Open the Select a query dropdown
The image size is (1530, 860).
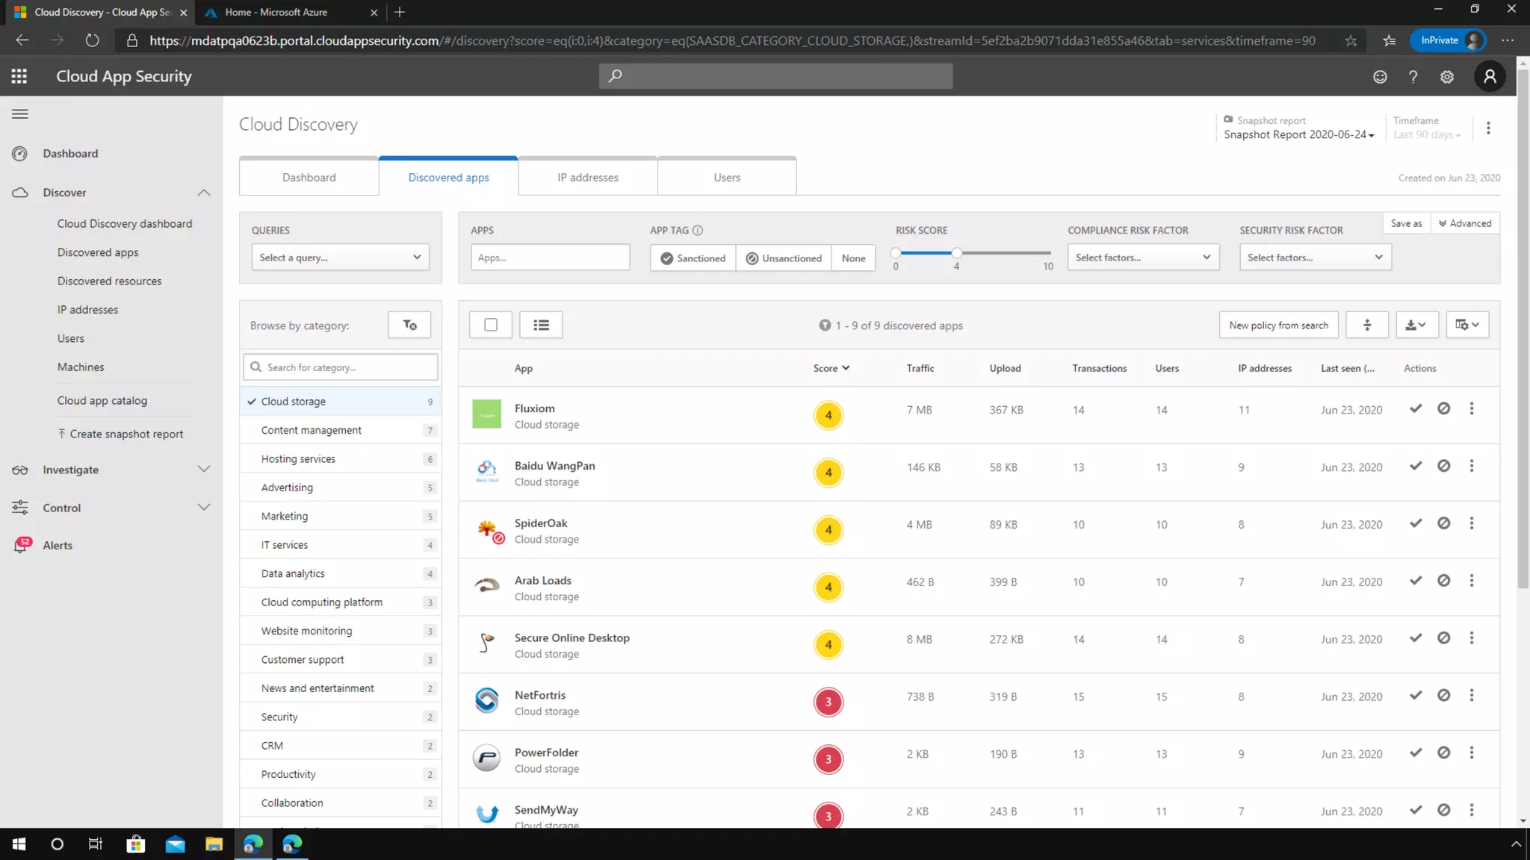pos(340,258)
